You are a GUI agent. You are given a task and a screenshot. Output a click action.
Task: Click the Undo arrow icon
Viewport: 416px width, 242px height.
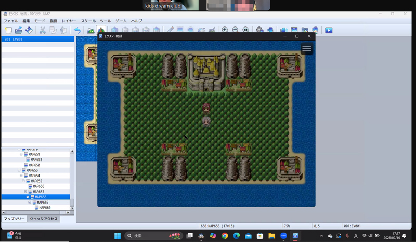[x=77, y=31]
